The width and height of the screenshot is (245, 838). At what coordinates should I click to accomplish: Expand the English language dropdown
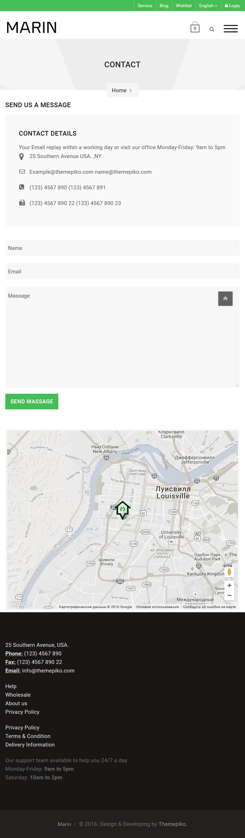(x=208, y=6)
